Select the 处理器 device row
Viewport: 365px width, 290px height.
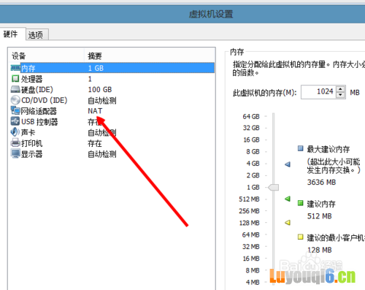(112, 79)
